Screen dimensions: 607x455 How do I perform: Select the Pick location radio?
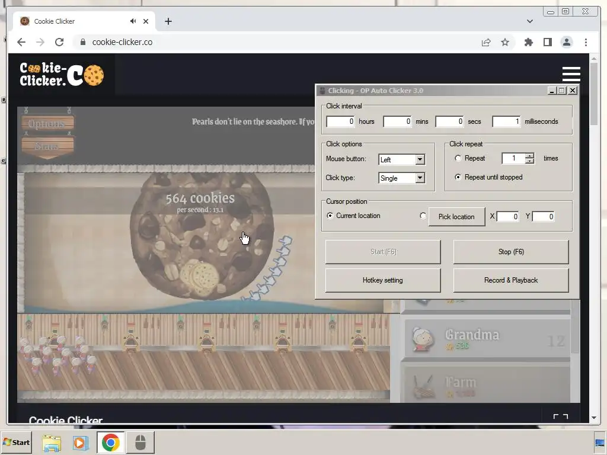coord(423,216)
